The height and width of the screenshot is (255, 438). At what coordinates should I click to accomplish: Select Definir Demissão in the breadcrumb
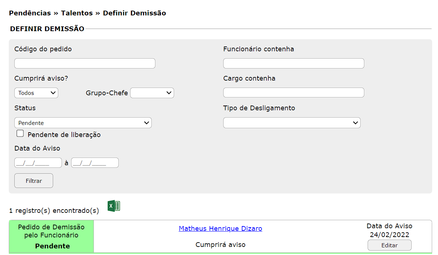tap(134, 13)
